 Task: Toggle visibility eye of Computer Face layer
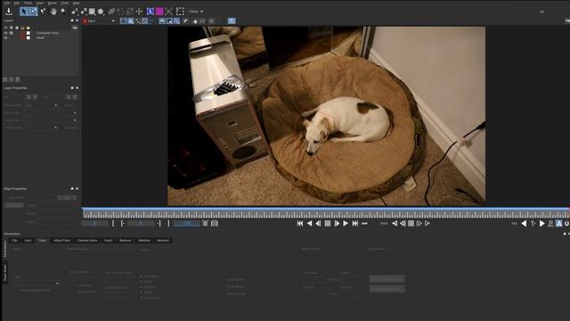(x=5, y=33)
